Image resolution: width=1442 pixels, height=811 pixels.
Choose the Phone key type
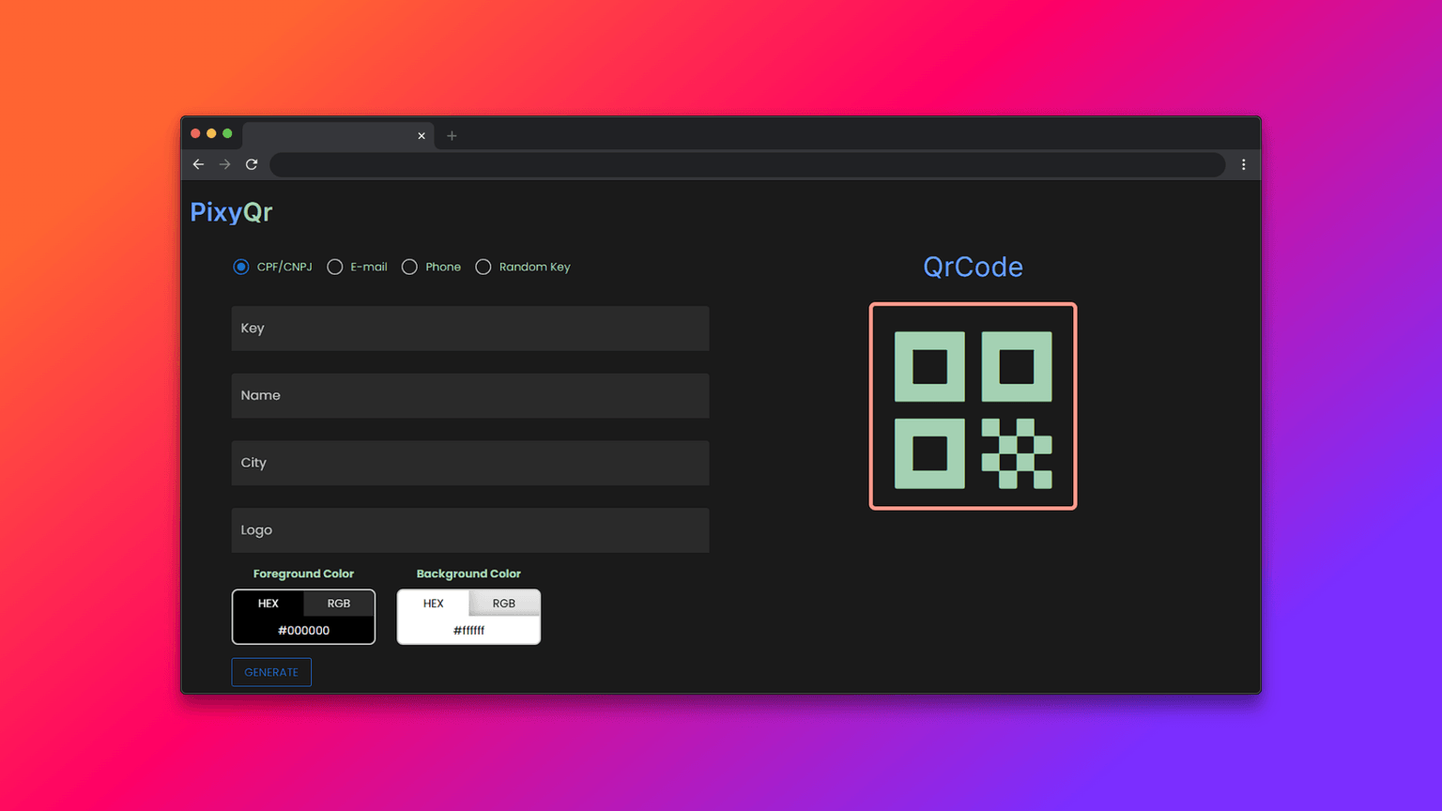click(x=409, y=267)
